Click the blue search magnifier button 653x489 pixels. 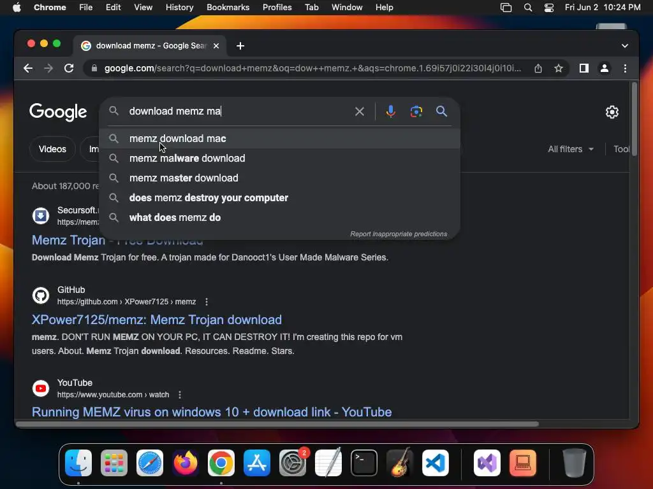pyautogui.click(x=441, y=111)
